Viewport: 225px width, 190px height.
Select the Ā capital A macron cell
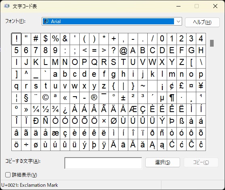pyautogui.click(x=113, y=145)
